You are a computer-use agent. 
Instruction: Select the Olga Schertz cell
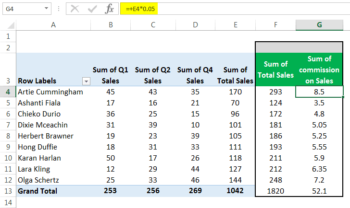[53, 180]
